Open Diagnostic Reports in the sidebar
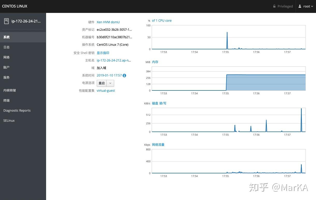The width and height of the screenshot is (316, 200). tap(23, 111)
